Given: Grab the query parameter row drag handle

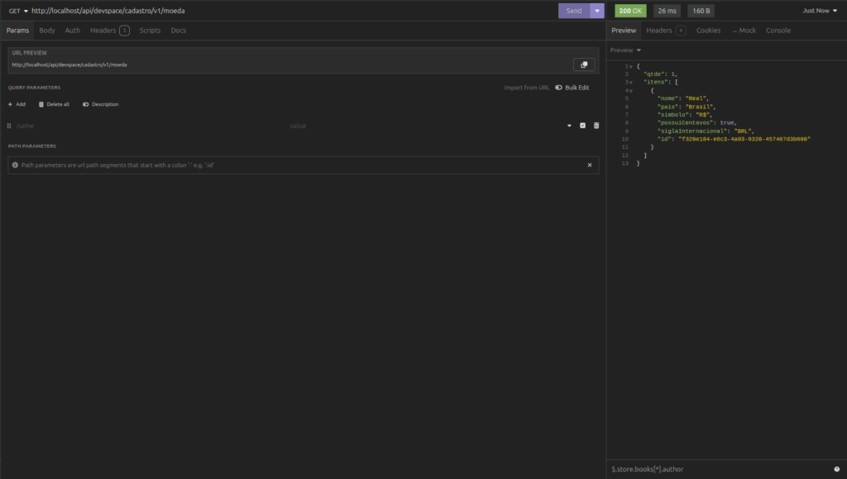Looking at the screenshot, I should [x=9, y=126].
